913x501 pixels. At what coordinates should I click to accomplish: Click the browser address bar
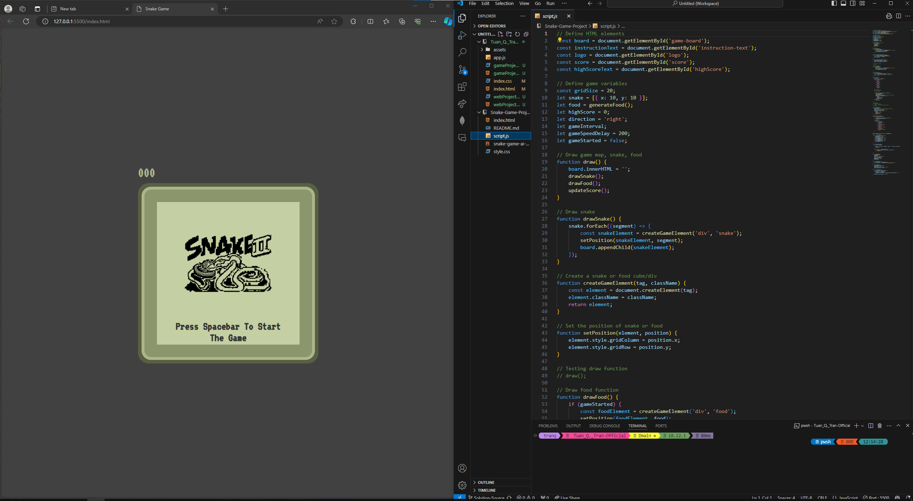(x=178, y=21)
